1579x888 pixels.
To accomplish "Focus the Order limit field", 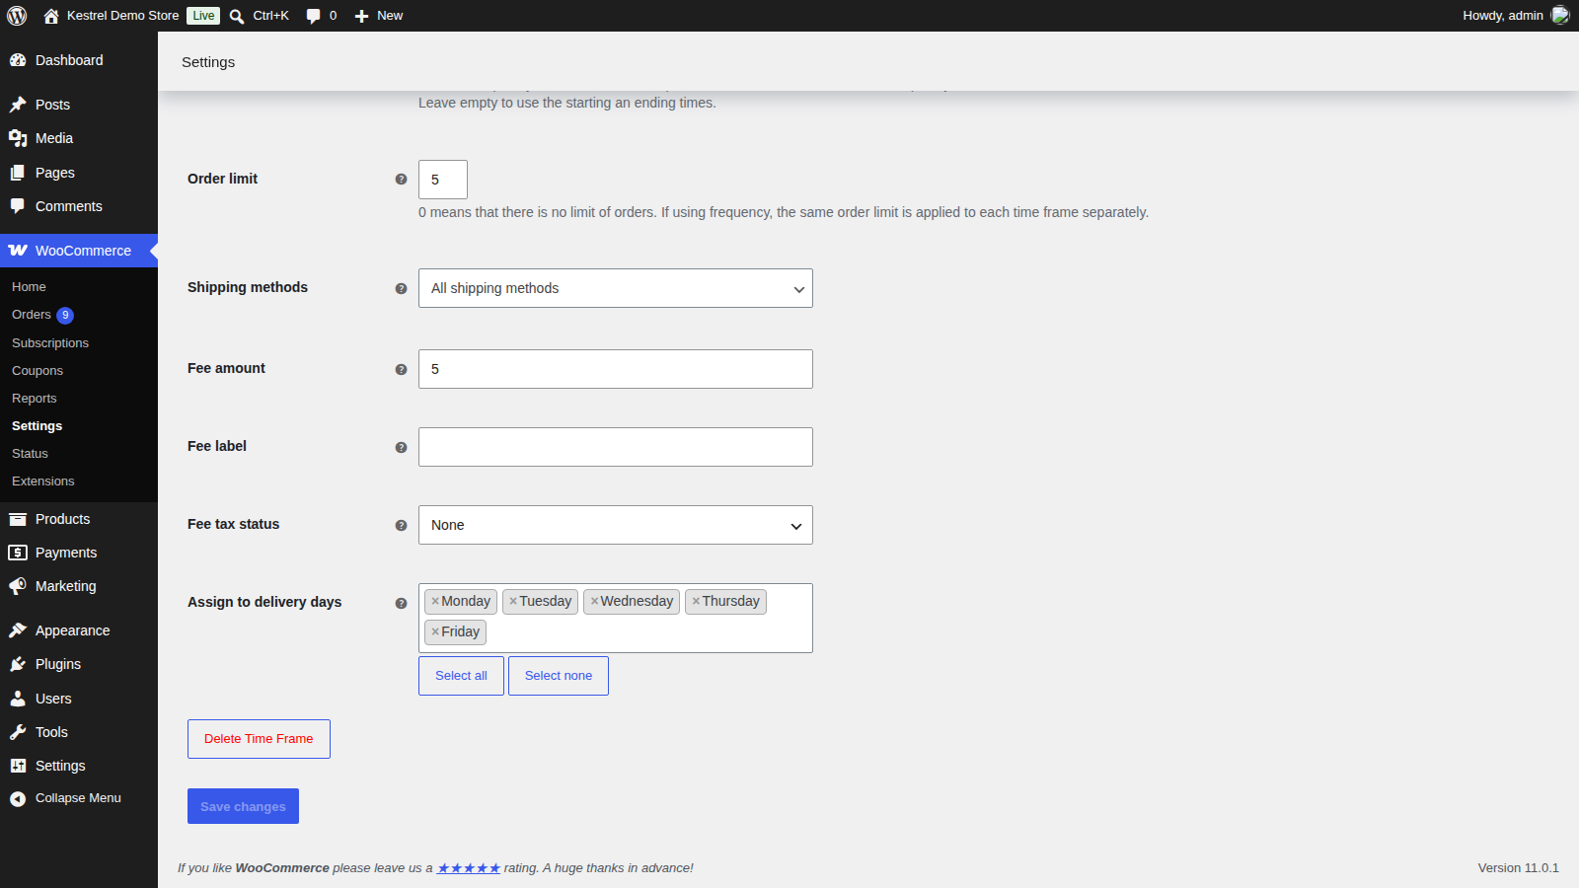I will (443, 180).
